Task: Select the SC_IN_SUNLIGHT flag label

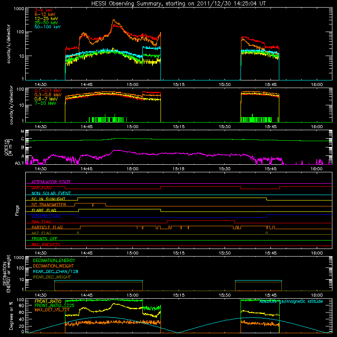Action: click(x=48, y=199)
